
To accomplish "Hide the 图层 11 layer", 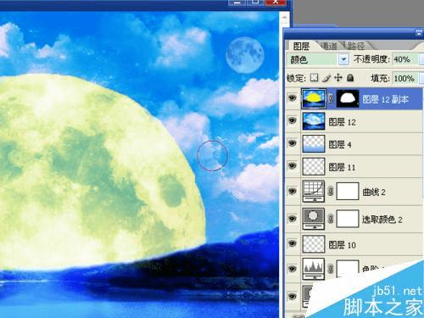I will pyautogui.click(x=293, y=165).
